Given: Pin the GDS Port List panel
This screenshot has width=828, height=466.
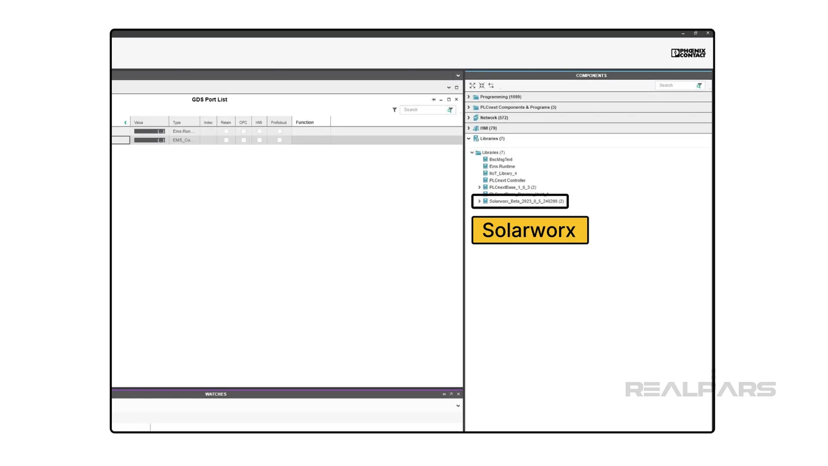Looking at the screenshot, I should point(434,100).
